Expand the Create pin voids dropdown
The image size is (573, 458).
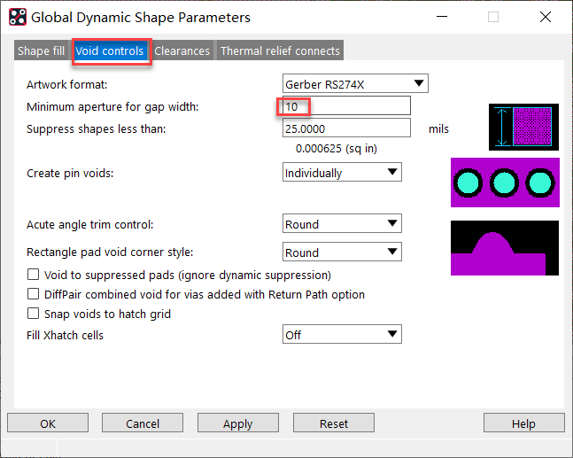[341, 173]
